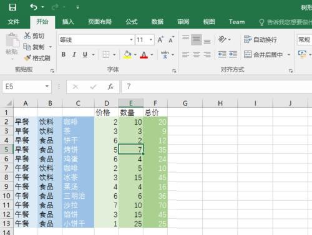Viewport: 312px width, 235px height.
Task: Apply the yellow fill color
Action: (127, 55)
